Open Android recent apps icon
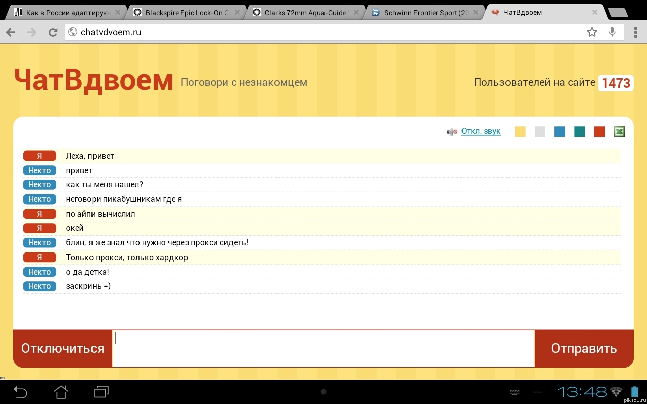This screenshot has height=404, width=647. 102,391
